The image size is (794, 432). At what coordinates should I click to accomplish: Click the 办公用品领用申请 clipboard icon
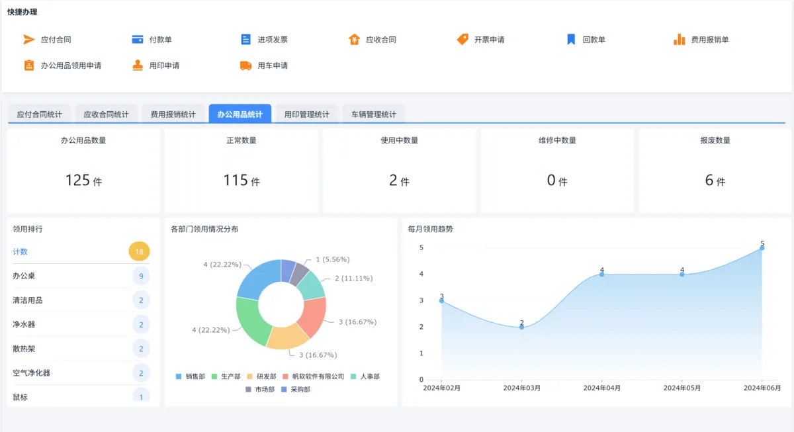click(x=28, y=65)
